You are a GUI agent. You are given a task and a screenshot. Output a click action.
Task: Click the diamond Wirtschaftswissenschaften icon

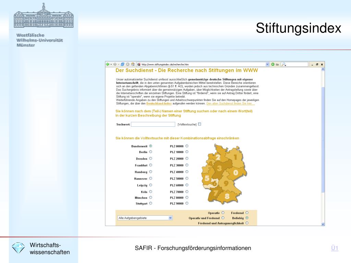pyautogui.click(x=19, y=248)
